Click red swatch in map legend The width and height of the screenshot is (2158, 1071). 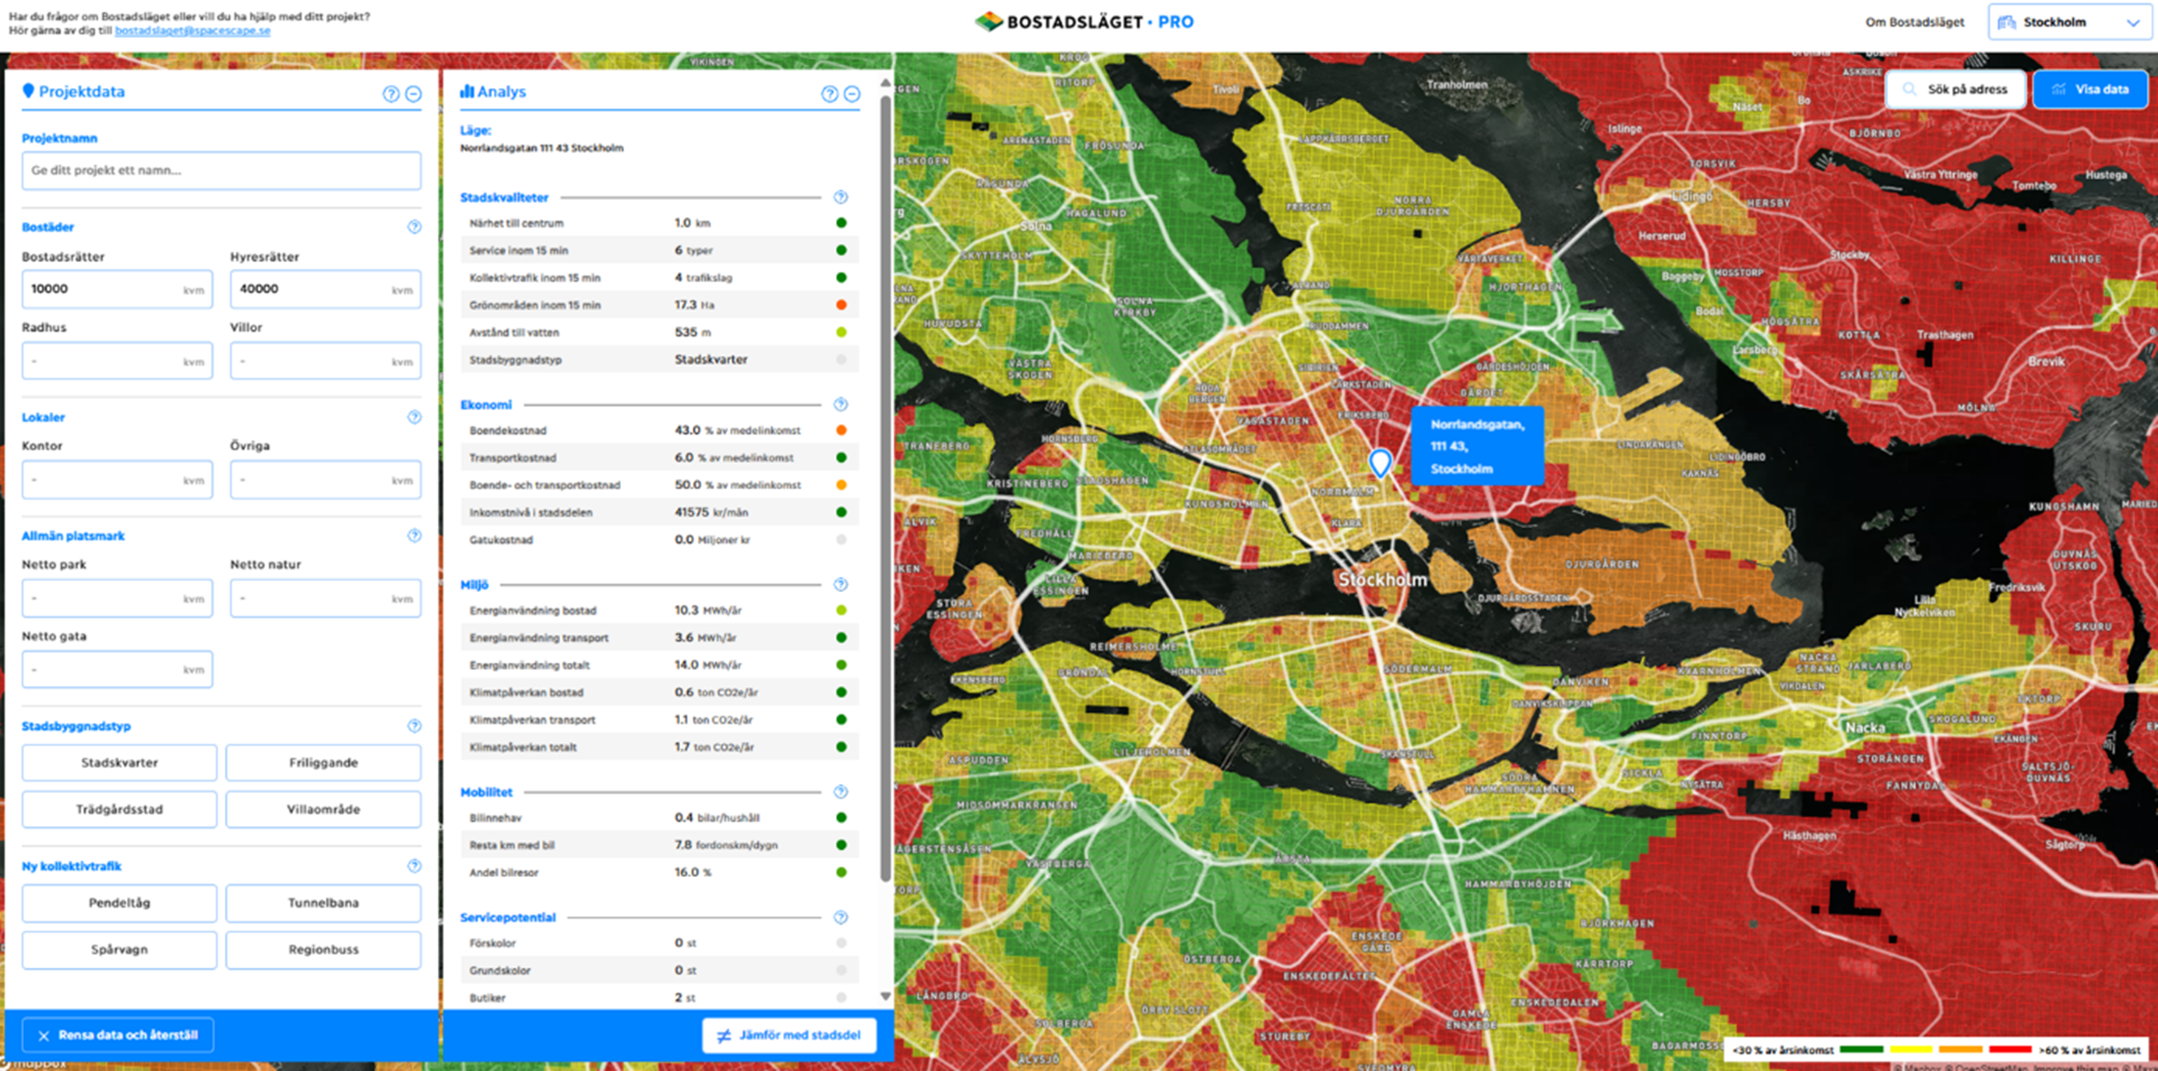click(2010, 1050)
